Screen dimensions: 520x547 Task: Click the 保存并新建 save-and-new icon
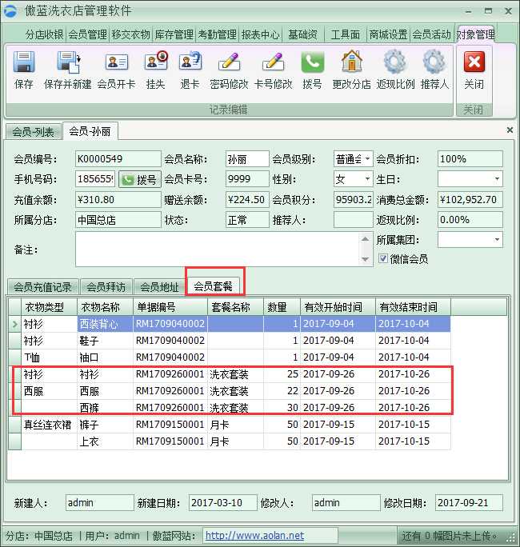[x=67, y=63]
